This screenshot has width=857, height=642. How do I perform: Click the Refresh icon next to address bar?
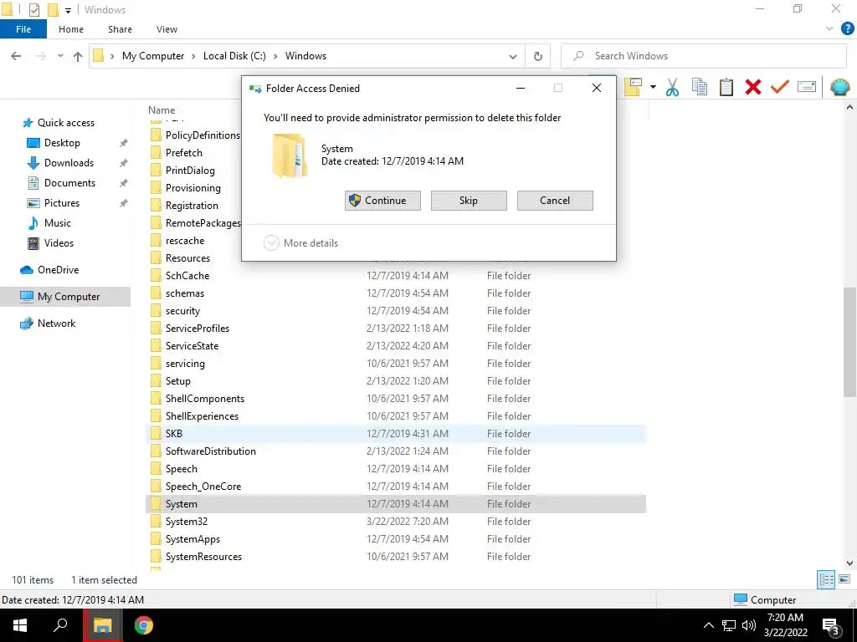click(x=538, y=56)
